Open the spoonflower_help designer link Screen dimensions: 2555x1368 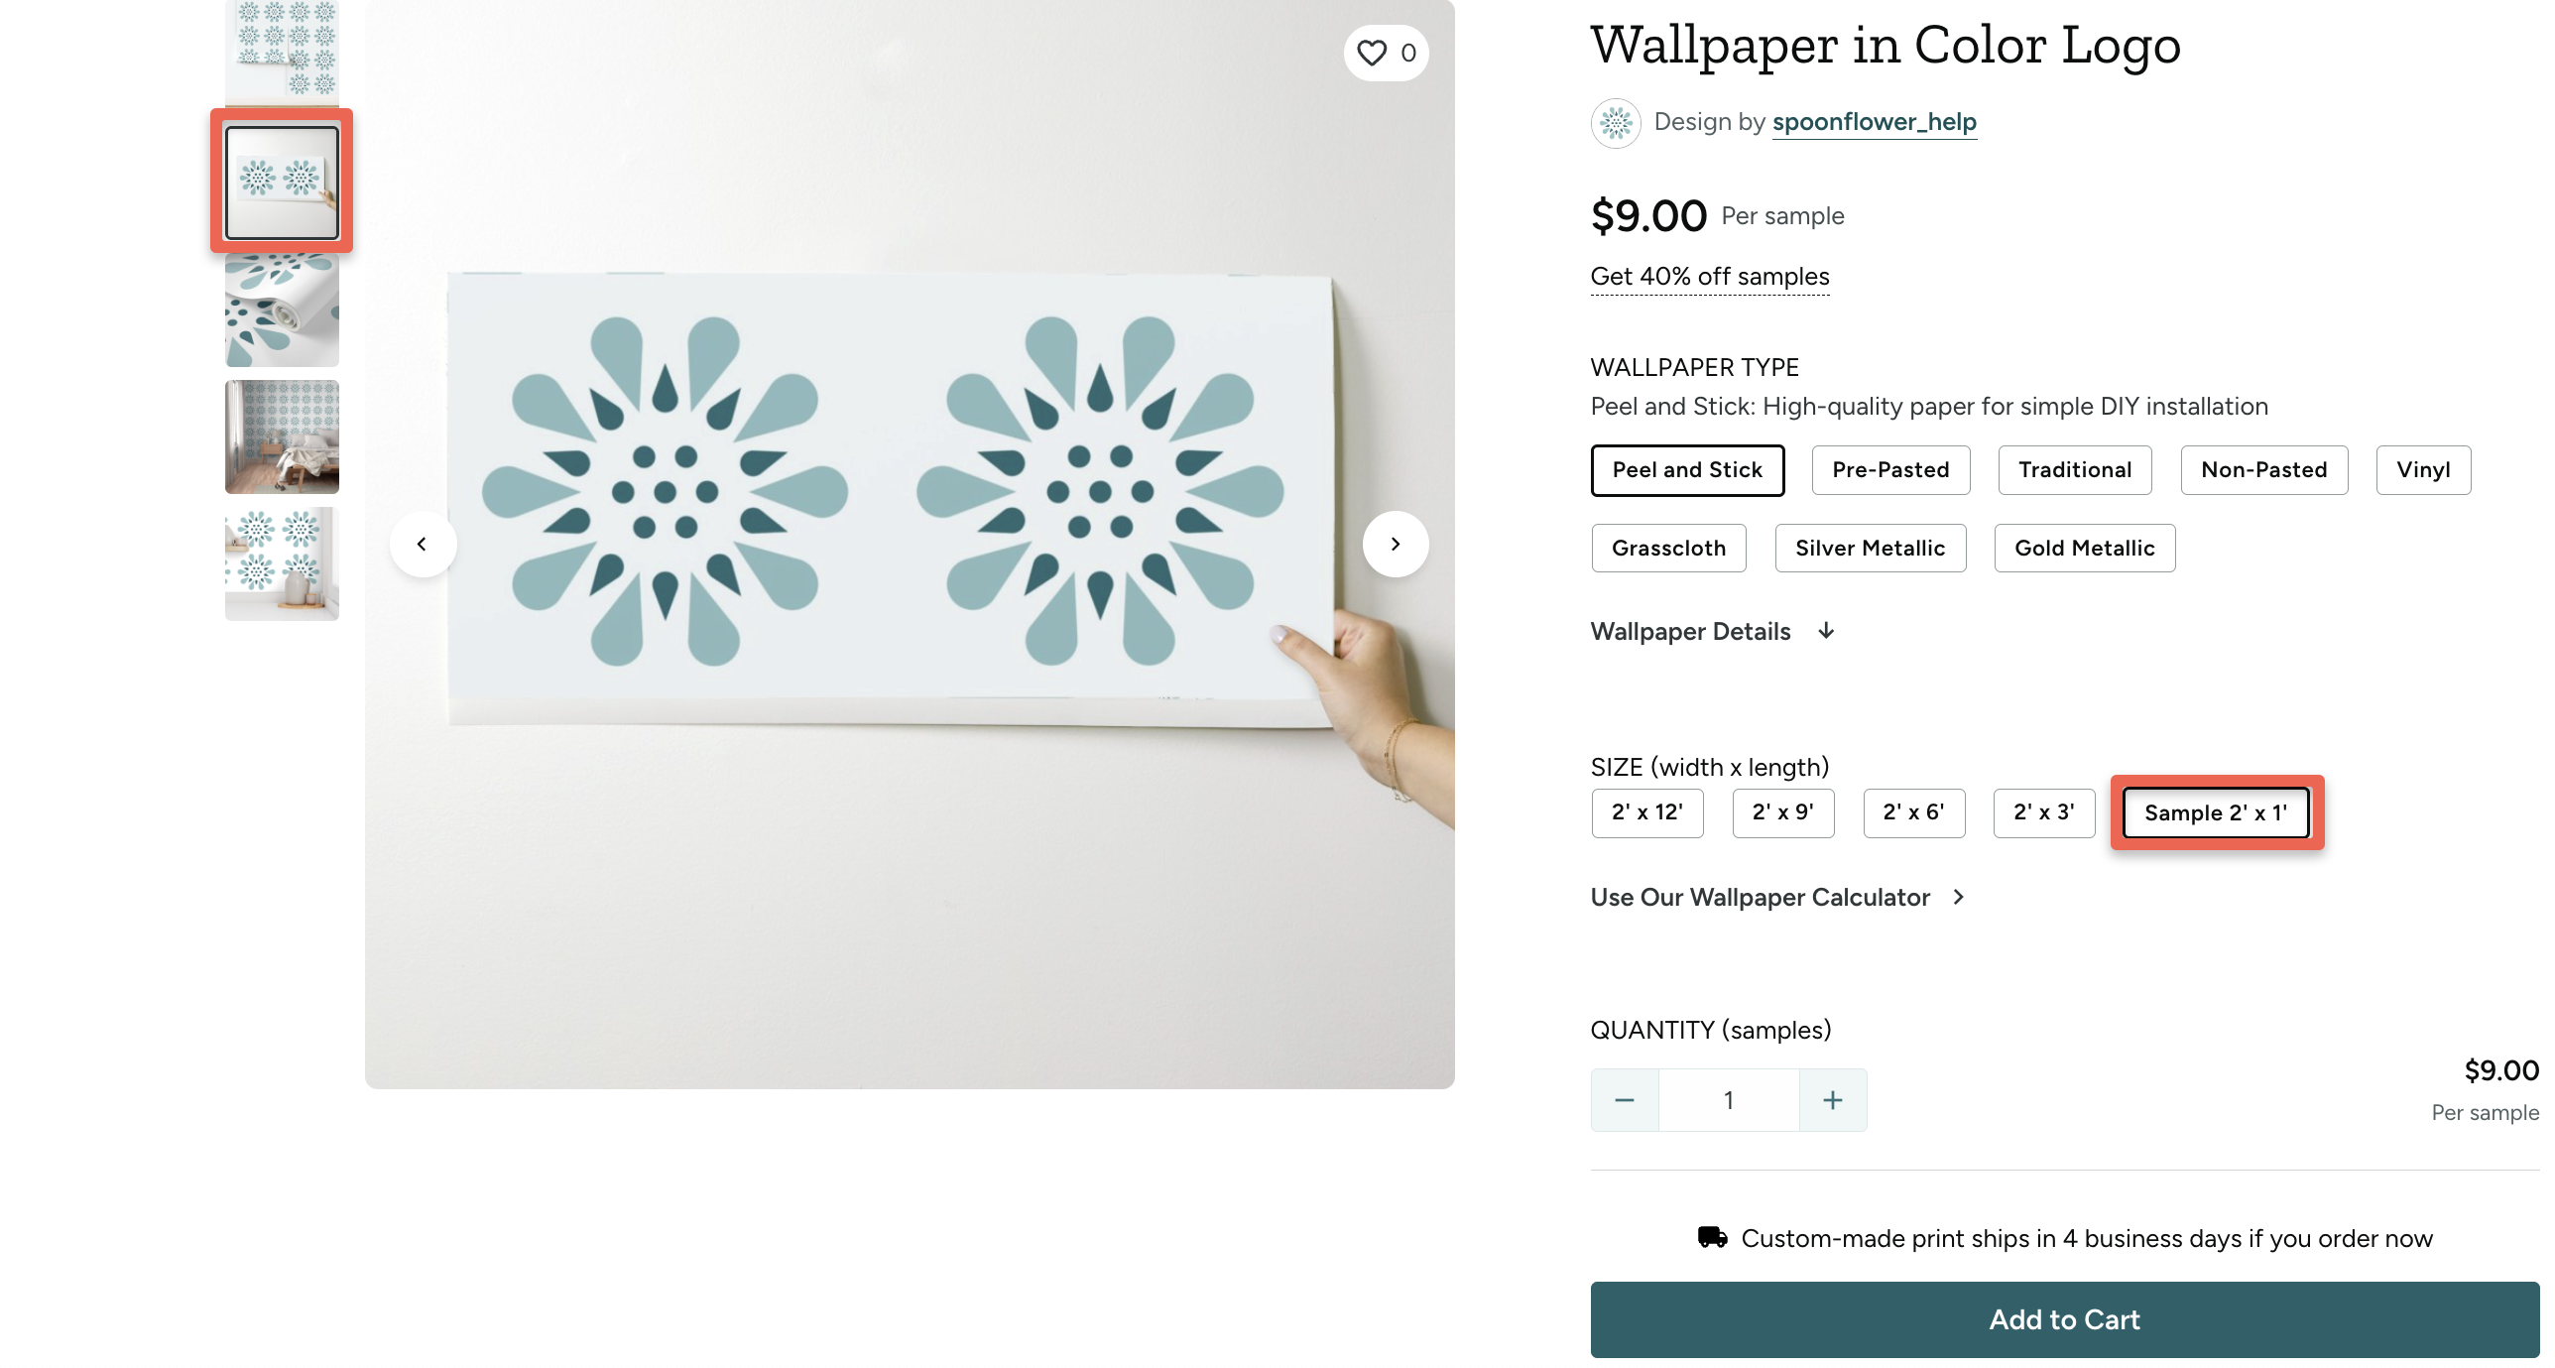click(1874, 121)
